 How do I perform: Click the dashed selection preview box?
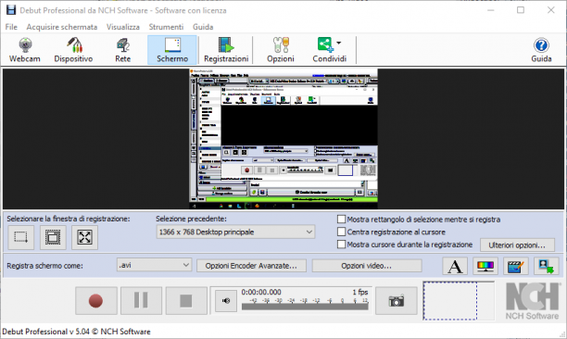(450, 301)
